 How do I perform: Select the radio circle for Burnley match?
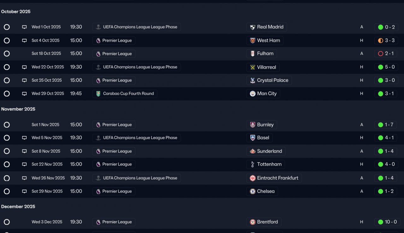pos(7,125)
